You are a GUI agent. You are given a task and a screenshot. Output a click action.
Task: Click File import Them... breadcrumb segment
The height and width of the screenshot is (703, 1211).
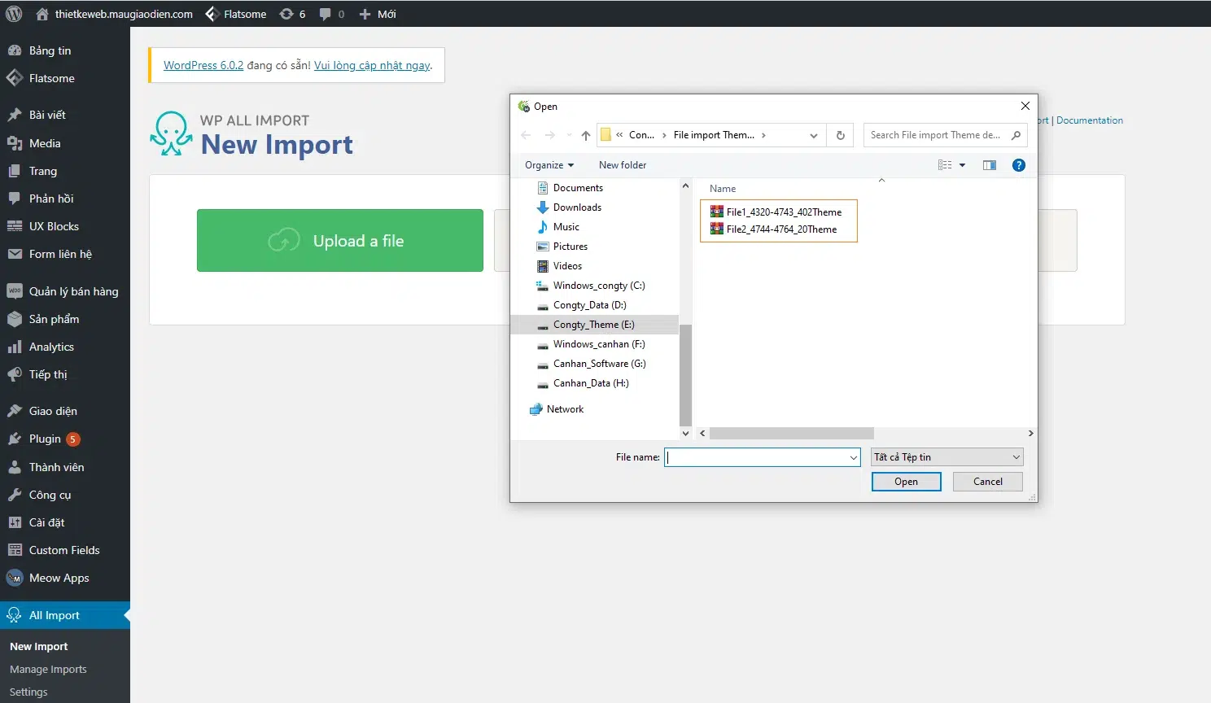(714, 135)
